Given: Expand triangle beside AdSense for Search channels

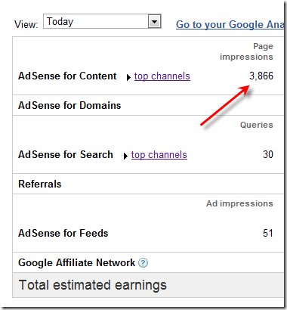Looking at the screenshot, I should tap(125, 156).
